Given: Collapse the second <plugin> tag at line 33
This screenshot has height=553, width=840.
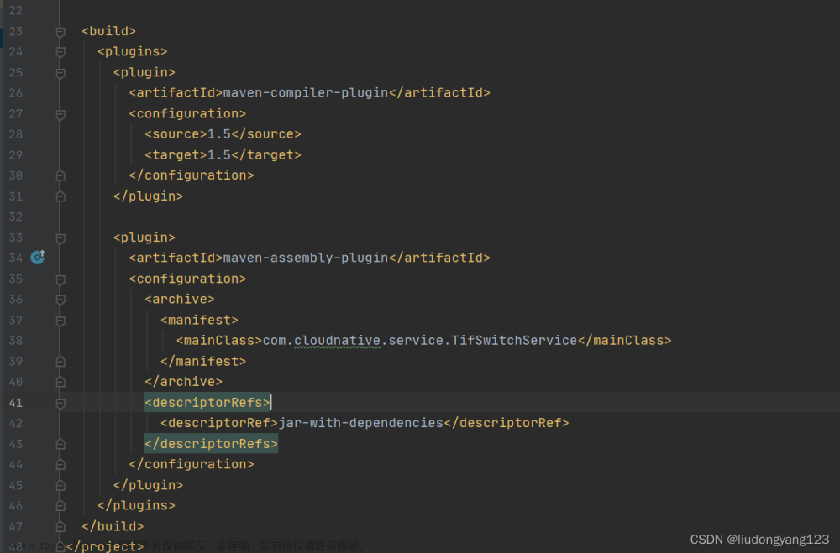Looking at the screenshot, I should click(x=60, y=237).
